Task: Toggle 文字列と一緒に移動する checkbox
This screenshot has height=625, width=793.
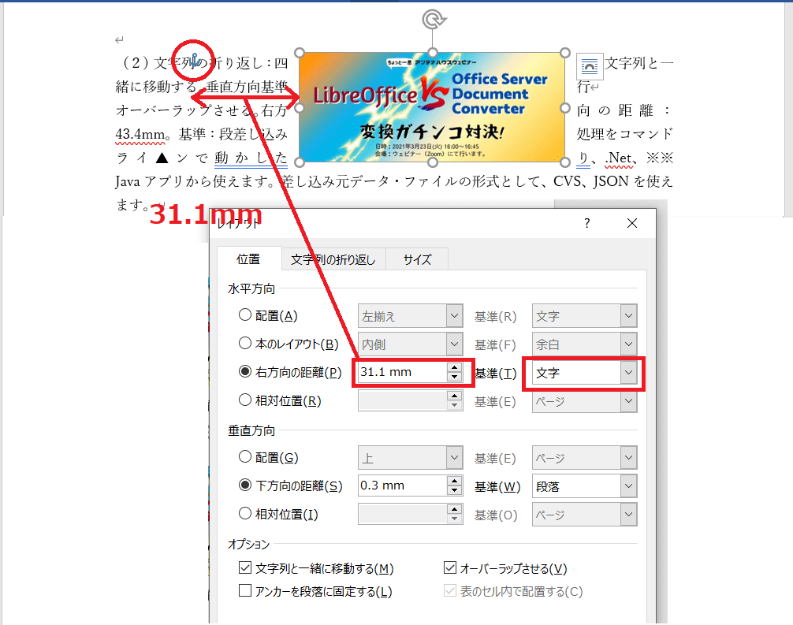Action: click(245, 568)
